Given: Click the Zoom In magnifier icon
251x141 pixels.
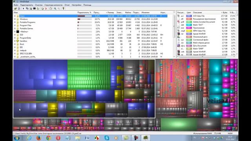Looking at the screenshot, I should [55, 9].
